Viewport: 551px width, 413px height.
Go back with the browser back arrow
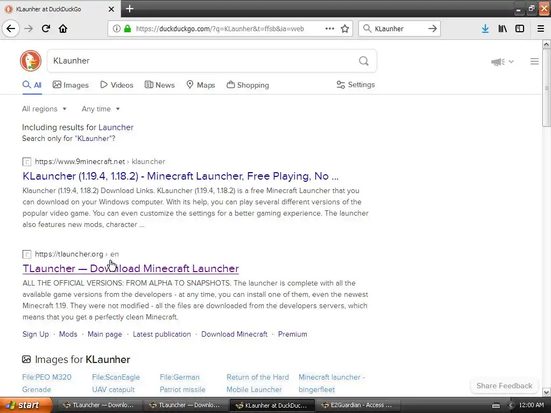coord(11,29)
